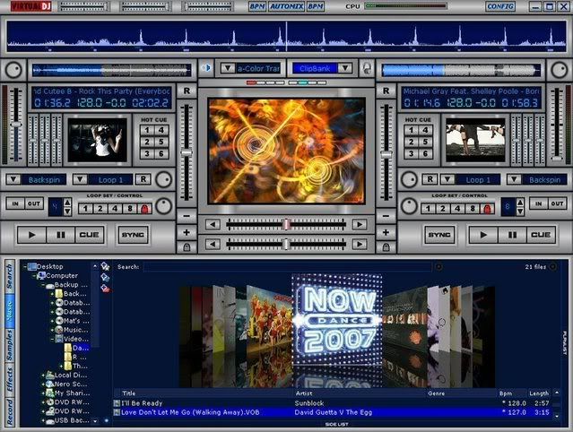This screenshot has width=573, height=432.
Task: Switch to the Music side tab
Action: coord(10,310)
